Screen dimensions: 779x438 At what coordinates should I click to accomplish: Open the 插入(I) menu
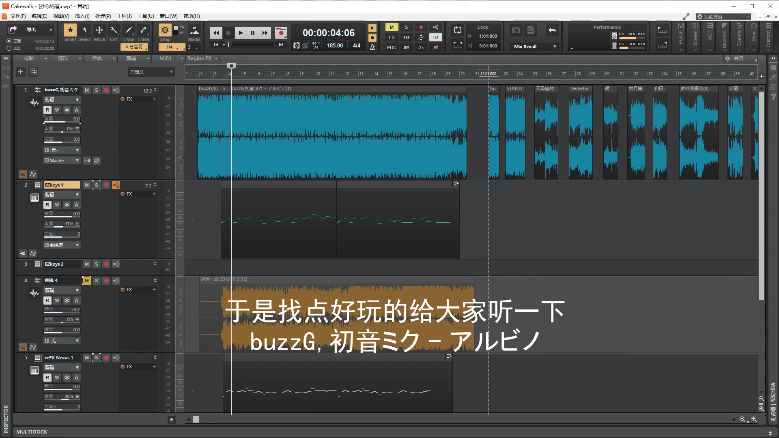(82, 16)
